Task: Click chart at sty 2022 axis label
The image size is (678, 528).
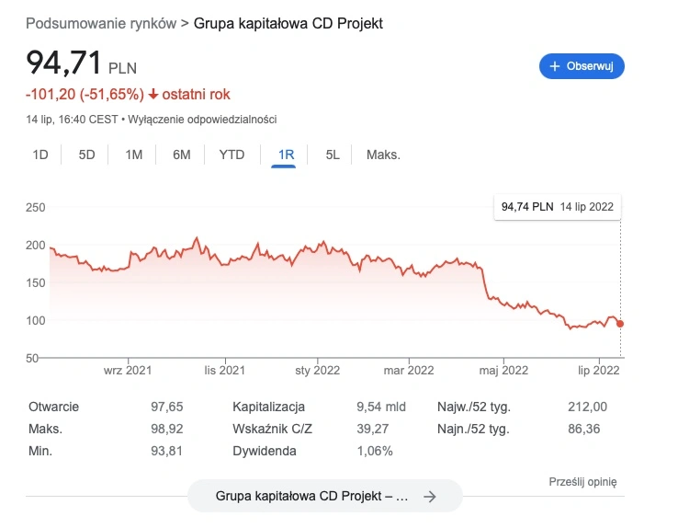Action: [x=317, y=371]
